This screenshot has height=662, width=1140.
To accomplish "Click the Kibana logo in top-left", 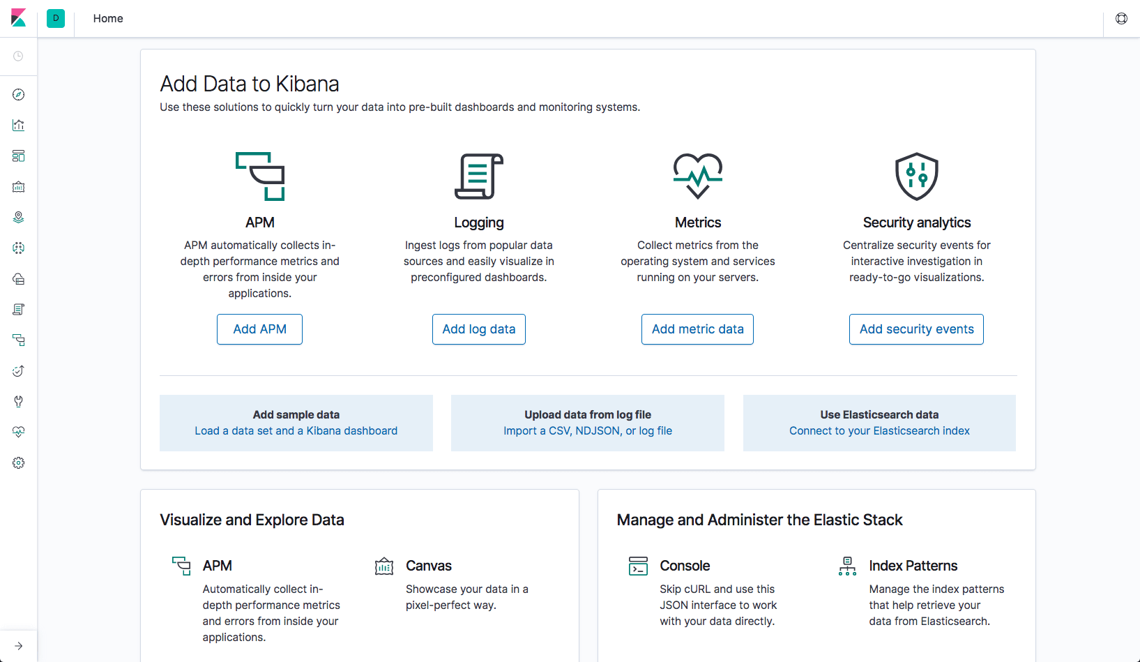I will click(19, 18).
